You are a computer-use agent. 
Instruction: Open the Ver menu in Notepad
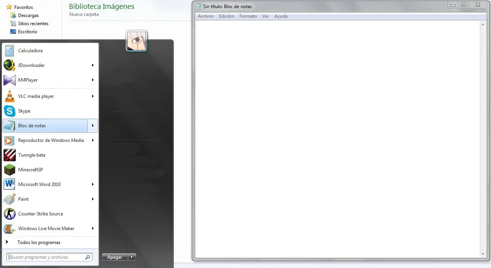point(265,16)
